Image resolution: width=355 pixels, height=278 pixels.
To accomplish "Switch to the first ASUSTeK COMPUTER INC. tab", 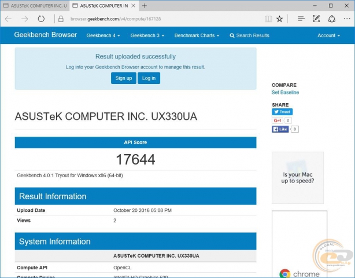I will tap(35, 6).
